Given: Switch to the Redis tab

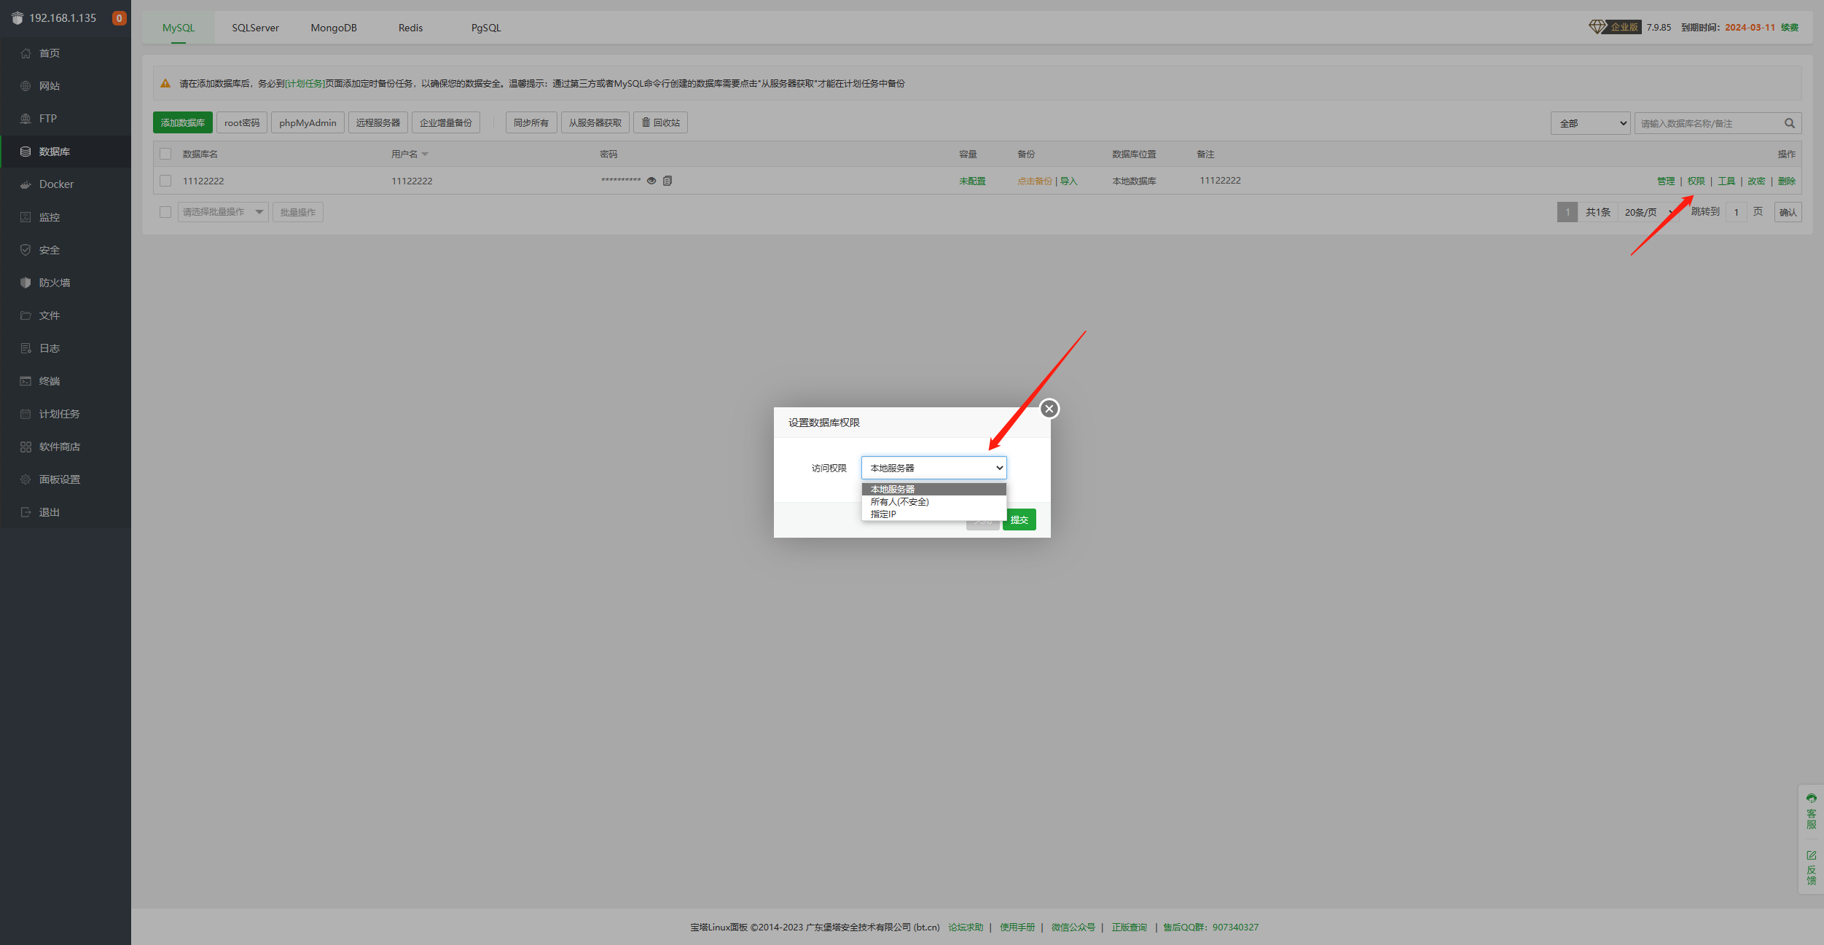Looking at the screenshot, I should pos(410,28).
